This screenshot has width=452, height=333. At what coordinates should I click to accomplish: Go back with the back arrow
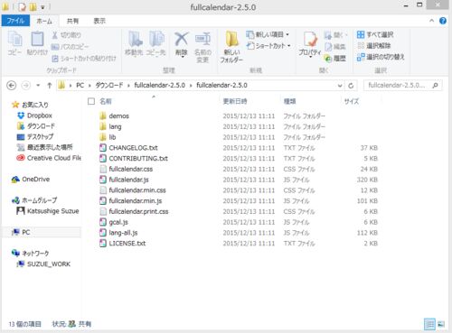[x=12, y=86]
